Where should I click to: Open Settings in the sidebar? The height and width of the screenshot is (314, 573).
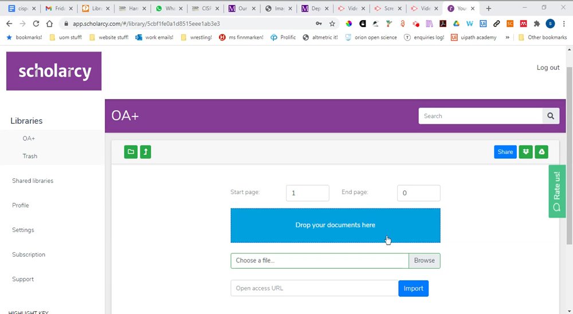23,230
